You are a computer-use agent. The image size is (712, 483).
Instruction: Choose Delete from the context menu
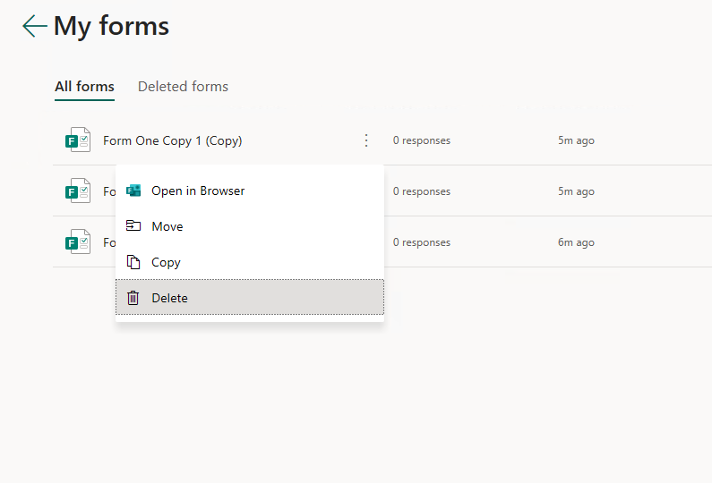pyautogui.click(x=250, y=298)
